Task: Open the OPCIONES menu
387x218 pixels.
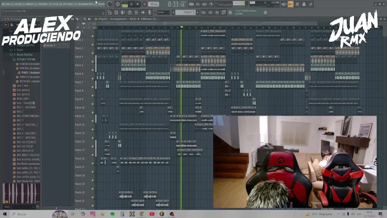Action: click(x=70, y=4)
